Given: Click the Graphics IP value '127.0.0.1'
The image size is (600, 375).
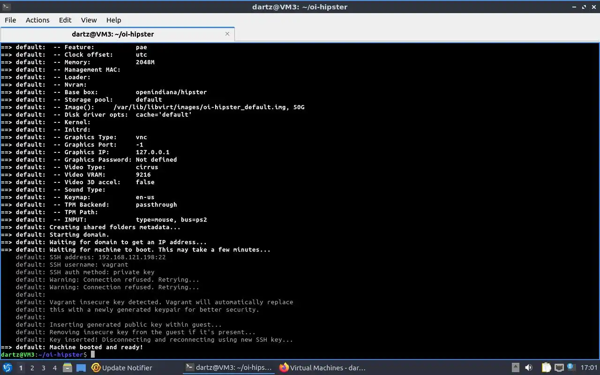Looking at the screenshot, I should click(152, 152).
